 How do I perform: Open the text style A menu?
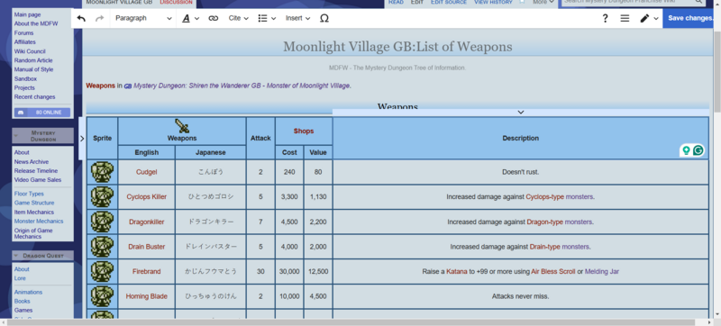pos(190,18)
